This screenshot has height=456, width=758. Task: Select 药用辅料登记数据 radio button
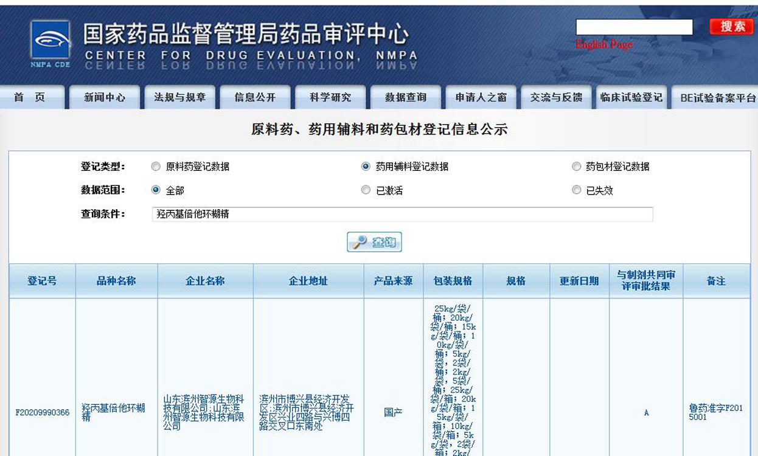click(366, 167)
